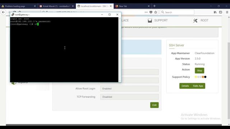Minimize the root@gateway terminal window
The image size is (230, 129).
point(102,15)
